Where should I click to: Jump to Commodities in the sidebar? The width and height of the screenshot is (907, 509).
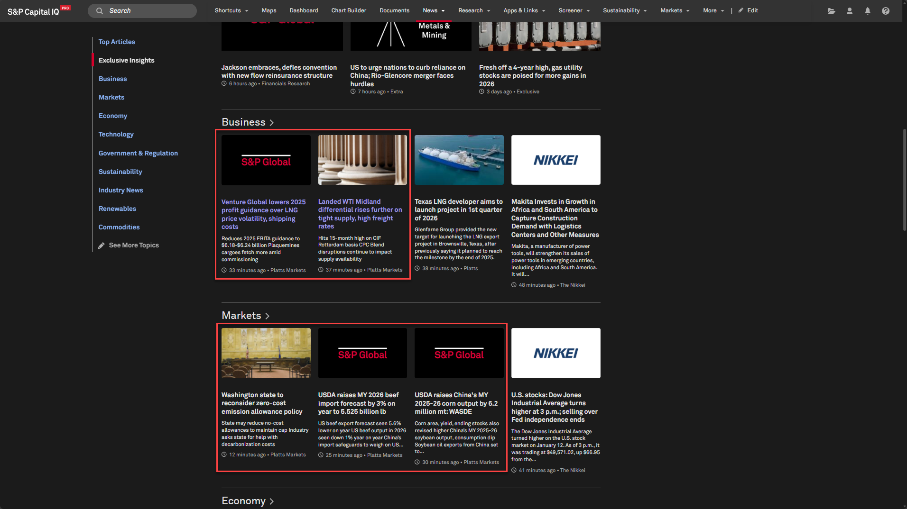[x=119, y=227]
